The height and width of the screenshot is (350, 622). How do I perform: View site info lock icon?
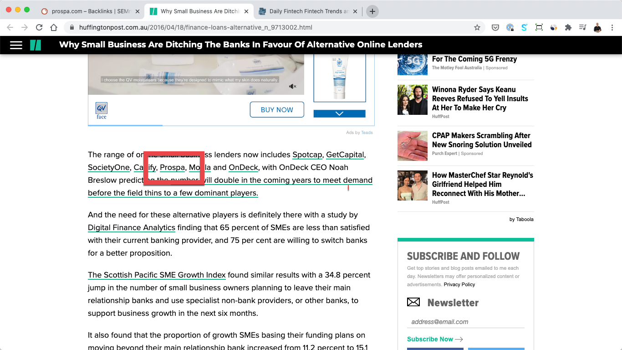[x=72, y=27]
